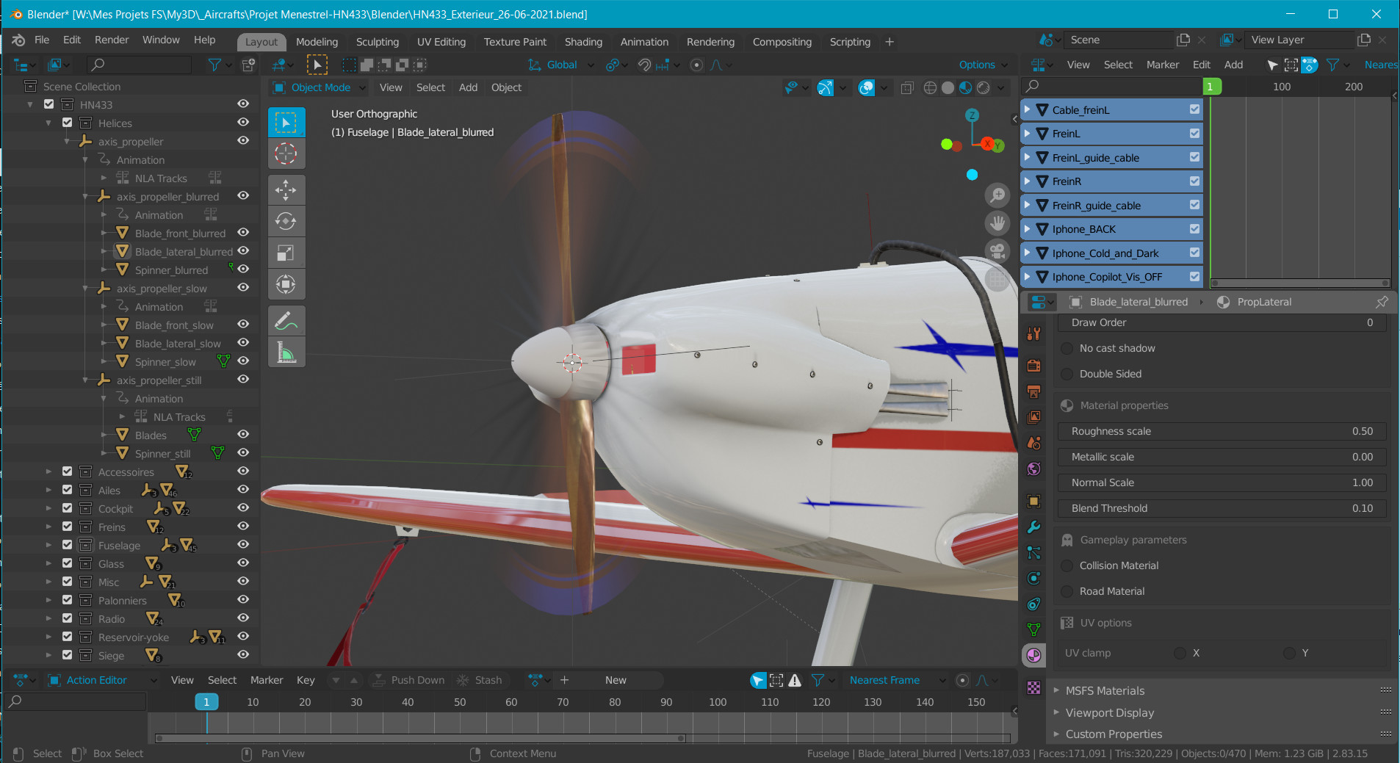This screenshot has width=1400, height=763.
Task: Switch to the UV Editing workspace tab
Action: [x=441, y=42]
